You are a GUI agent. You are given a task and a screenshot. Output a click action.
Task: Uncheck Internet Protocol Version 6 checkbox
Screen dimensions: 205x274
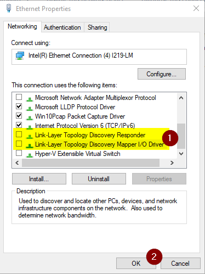(19, 125)
